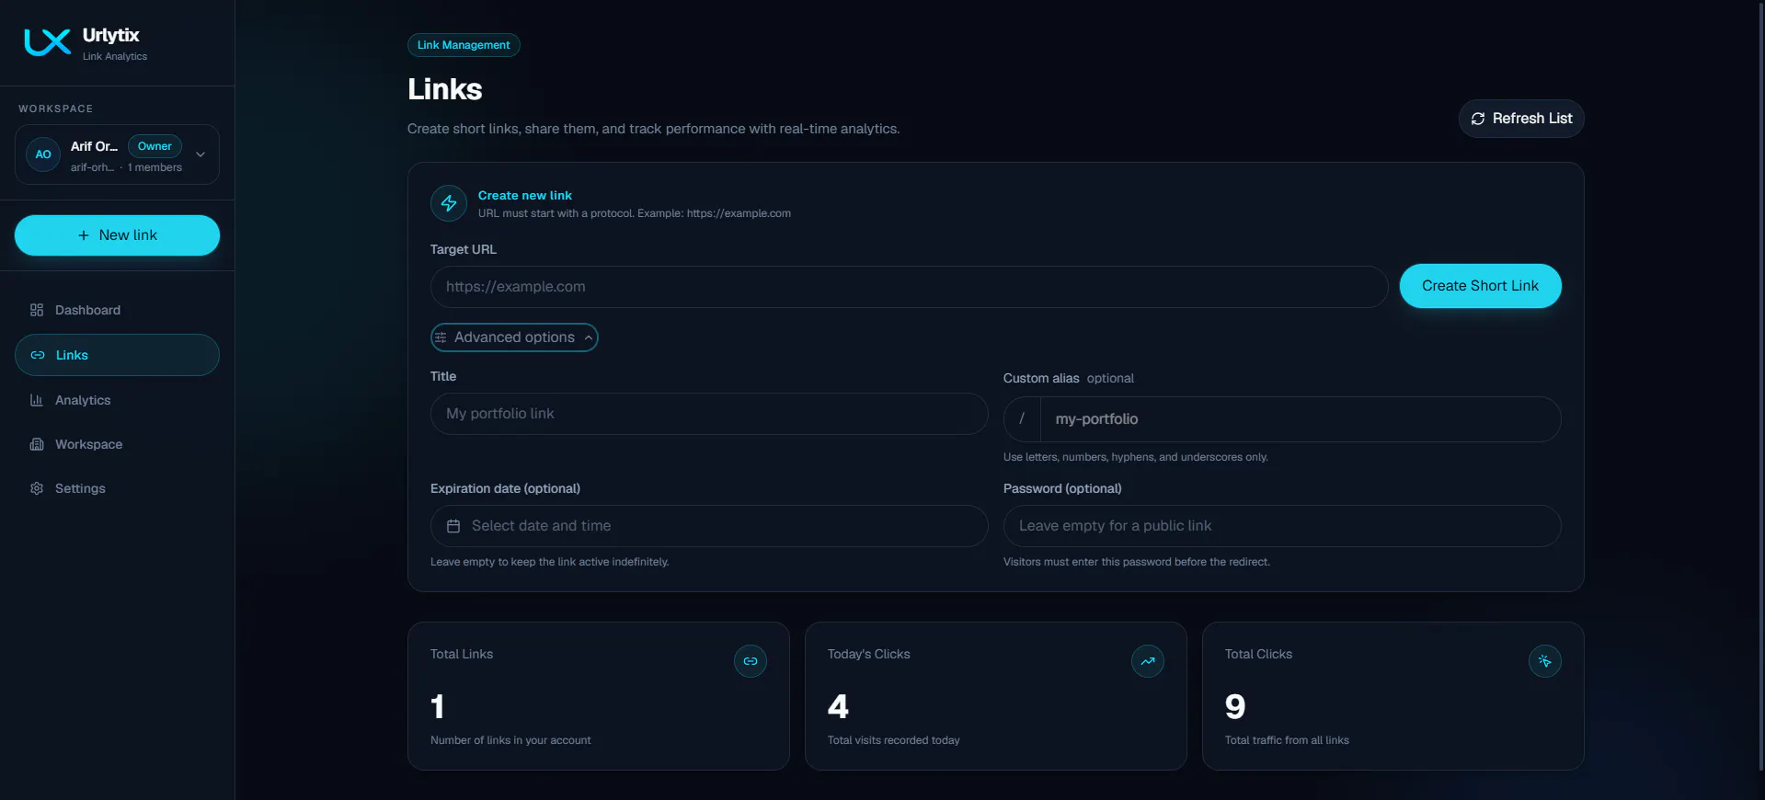1765x800 pixels.
Task: Click the Settings gear icon
Action: click(37, 488)
